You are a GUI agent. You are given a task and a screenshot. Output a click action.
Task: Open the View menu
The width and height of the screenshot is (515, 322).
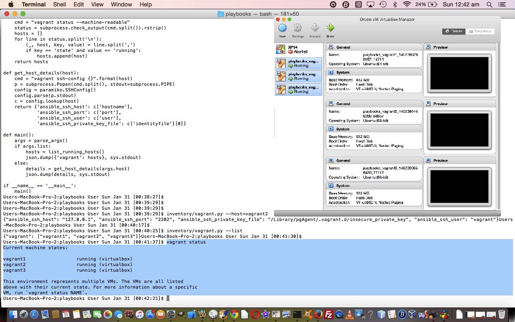click(97, 4)
